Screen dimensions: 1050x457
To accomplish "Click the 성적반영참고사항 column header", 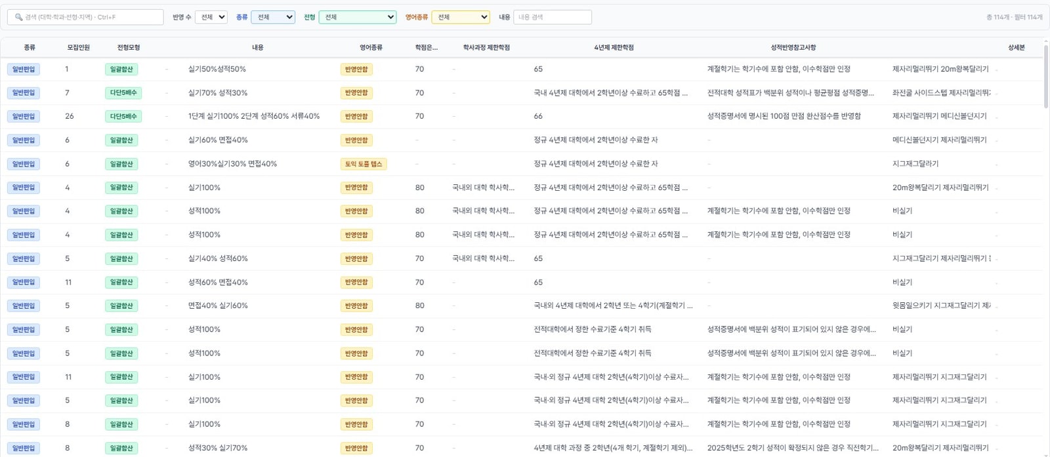I will 793,48.
